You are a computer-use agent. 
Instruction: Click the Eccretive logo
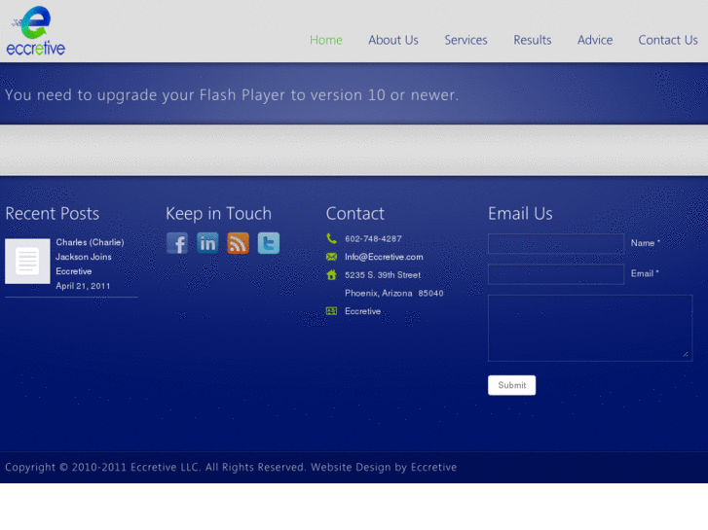click(36, 31)
